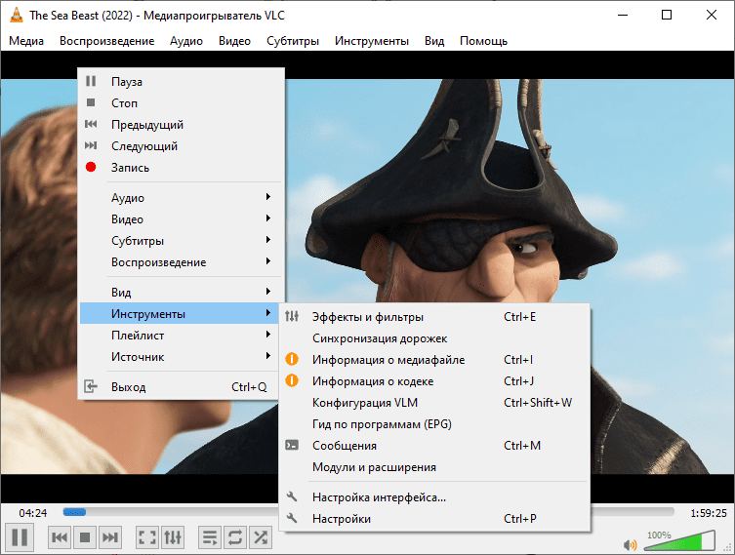
Task: Show the playlist via toolbar button
Action: [x=210, y=537]
